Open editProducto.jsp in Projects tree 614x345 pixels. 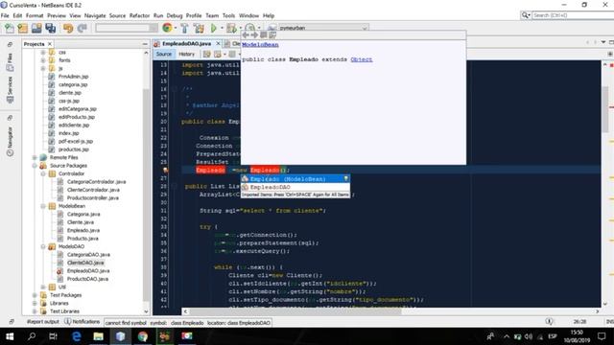click(77, 117)
